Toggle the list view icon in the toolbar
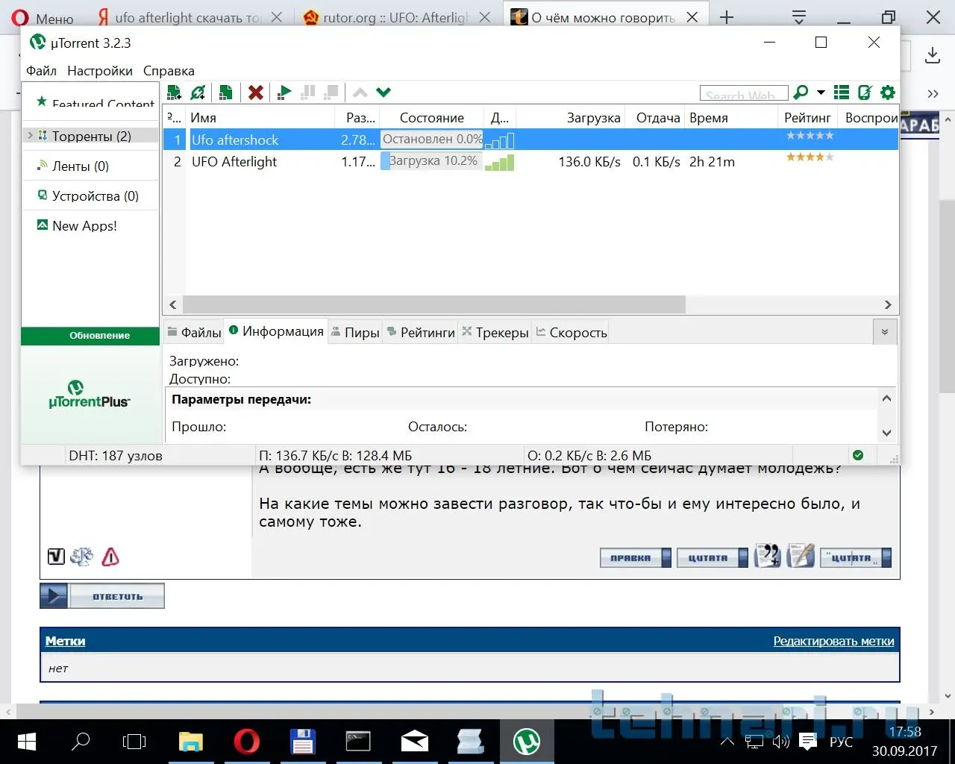Screen dimensions: 955x764 click(x=842, y=93)
